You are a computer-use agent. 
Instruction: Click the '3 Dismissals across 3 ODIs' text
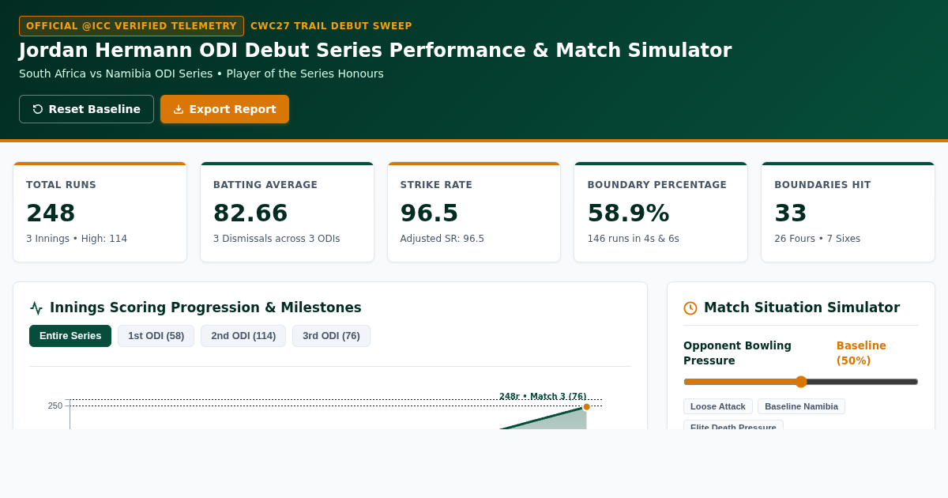coord(276,239)
